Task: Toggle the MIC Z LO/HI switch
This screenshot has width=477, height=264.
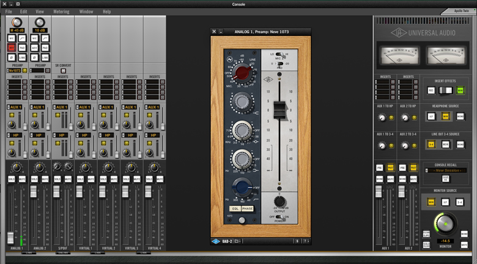Action: tap(279, 54)
